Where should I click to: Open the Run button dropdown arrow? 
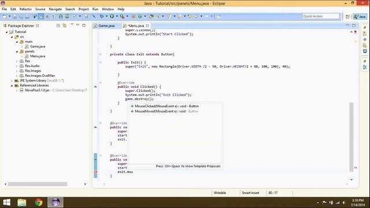click(117, 16)
